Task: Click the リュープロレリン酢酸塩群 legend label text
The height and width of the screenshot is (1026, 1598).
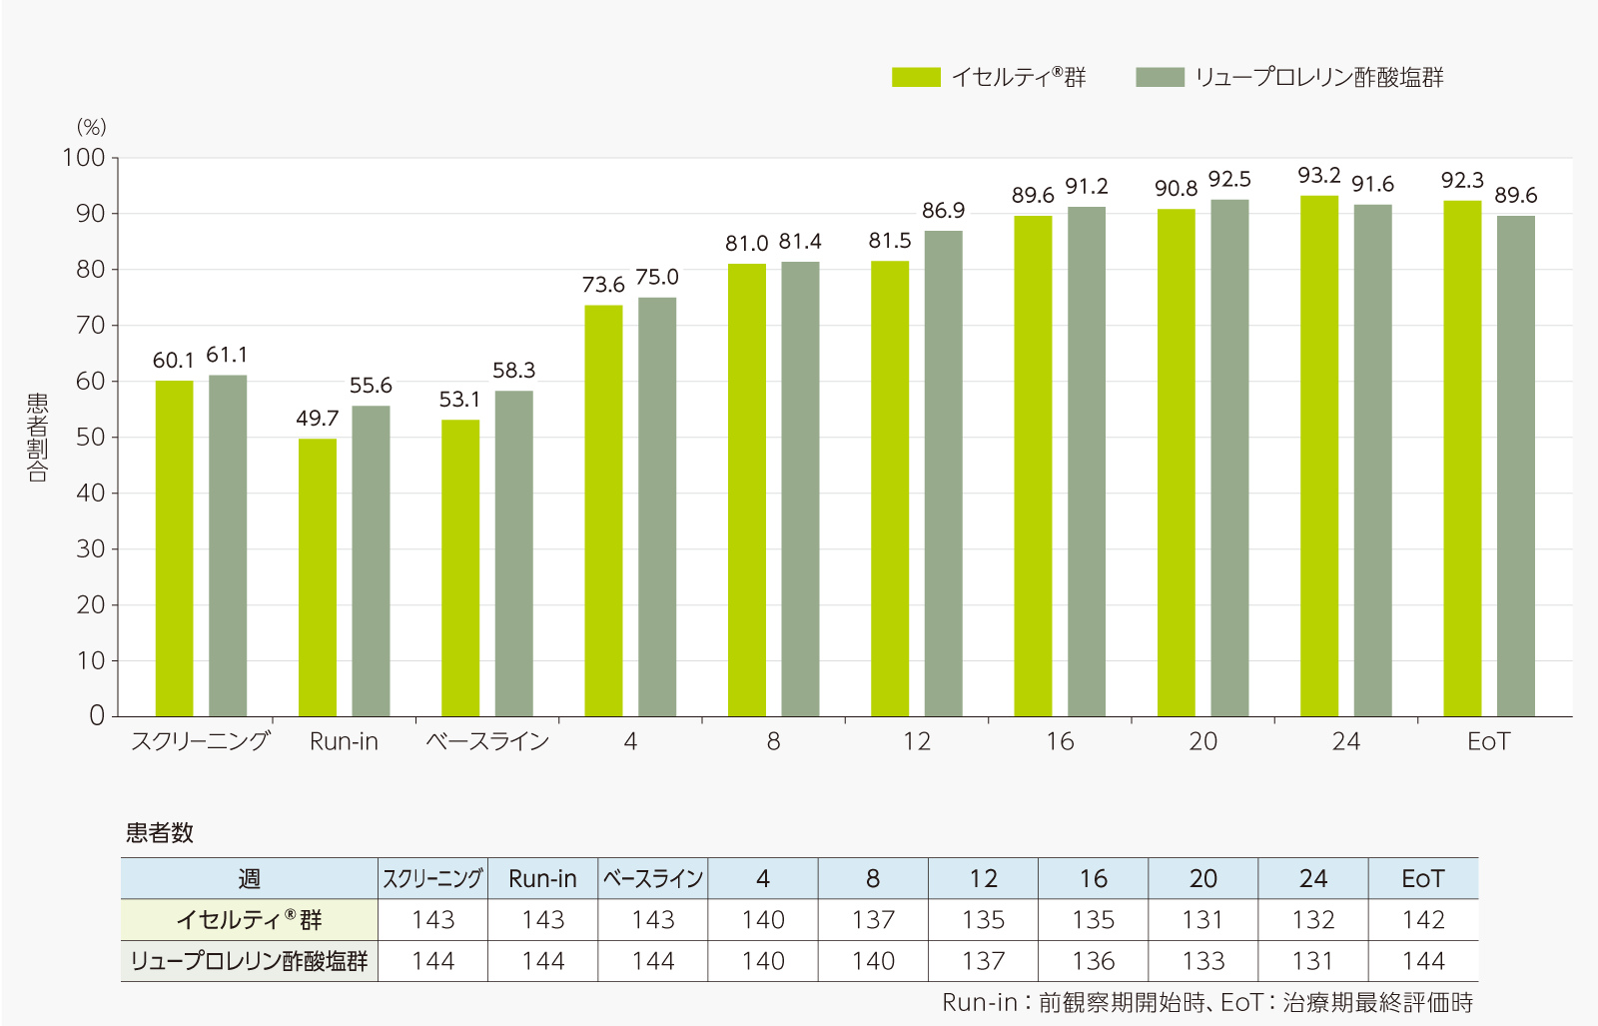Action: [x=1318, y=77]
